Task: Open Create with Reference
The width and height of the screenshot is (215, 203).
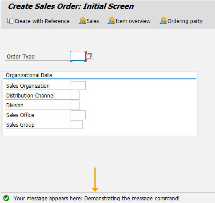Action: click(38, 21)
